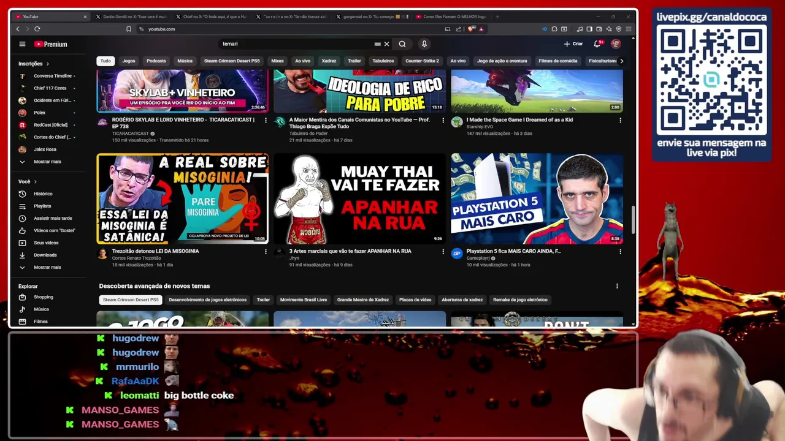Select the Jogos filter chip

coord(129,61)
